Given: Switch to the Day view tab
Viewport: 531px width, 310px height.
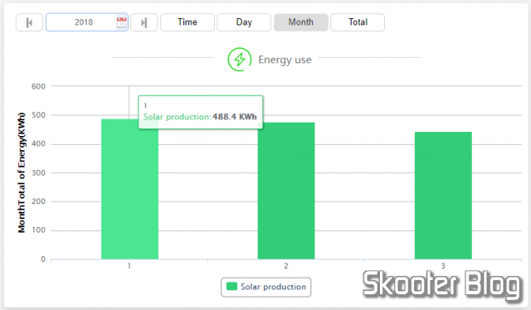Looking at the screenshot, I should pos(244,22).
